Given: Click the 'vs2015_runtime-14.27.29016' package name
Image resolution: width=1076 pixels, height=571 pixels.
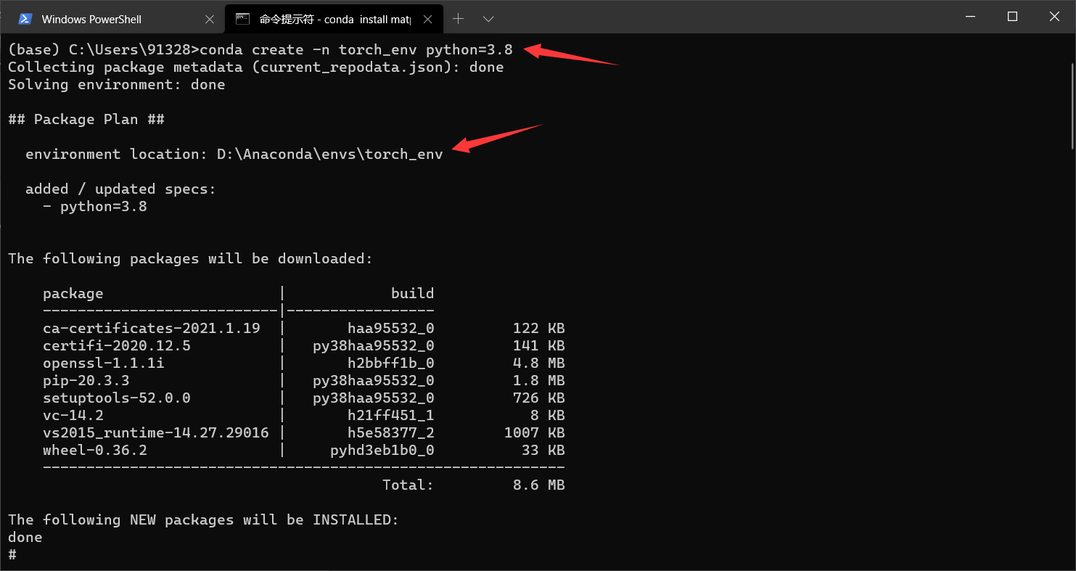Looking at the screenshot, I should coord(156,433).
